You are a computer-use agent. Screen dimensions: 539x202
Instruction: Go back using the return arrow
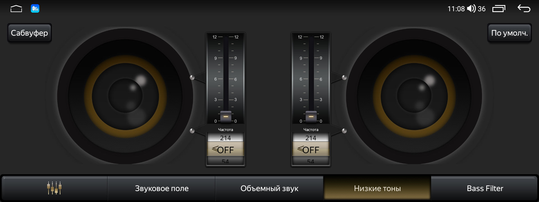coord(524,8)
